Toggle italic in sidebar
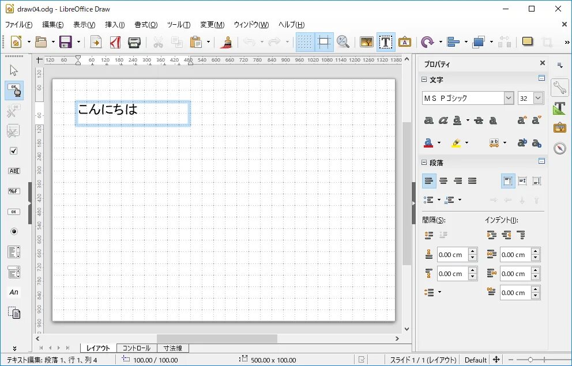This screenshot has height=366, width=572. [443, 120]
